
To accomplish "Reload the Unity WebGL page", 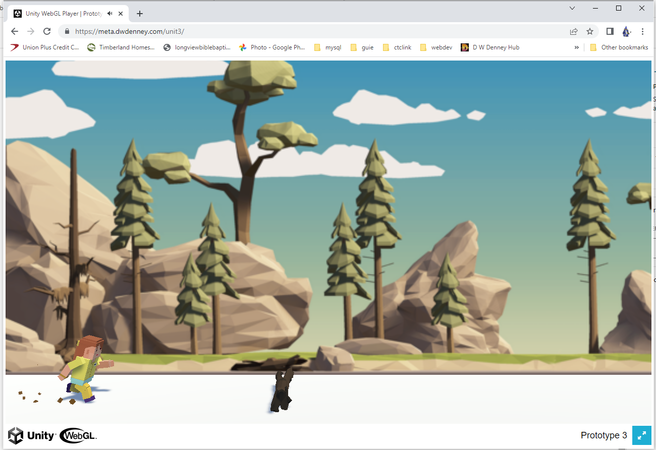I will (x=47, y=31).
